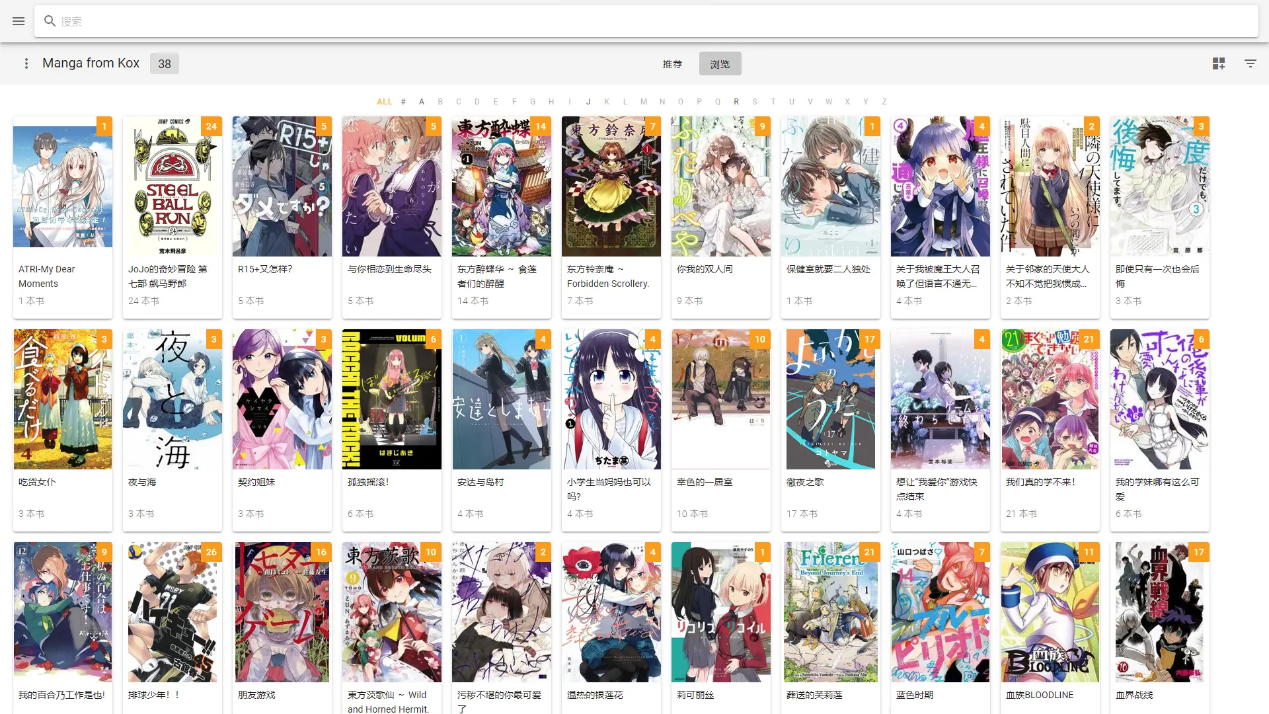Open the 安达与岛村 series title link
1269x714 pixels.
[481, 482]
